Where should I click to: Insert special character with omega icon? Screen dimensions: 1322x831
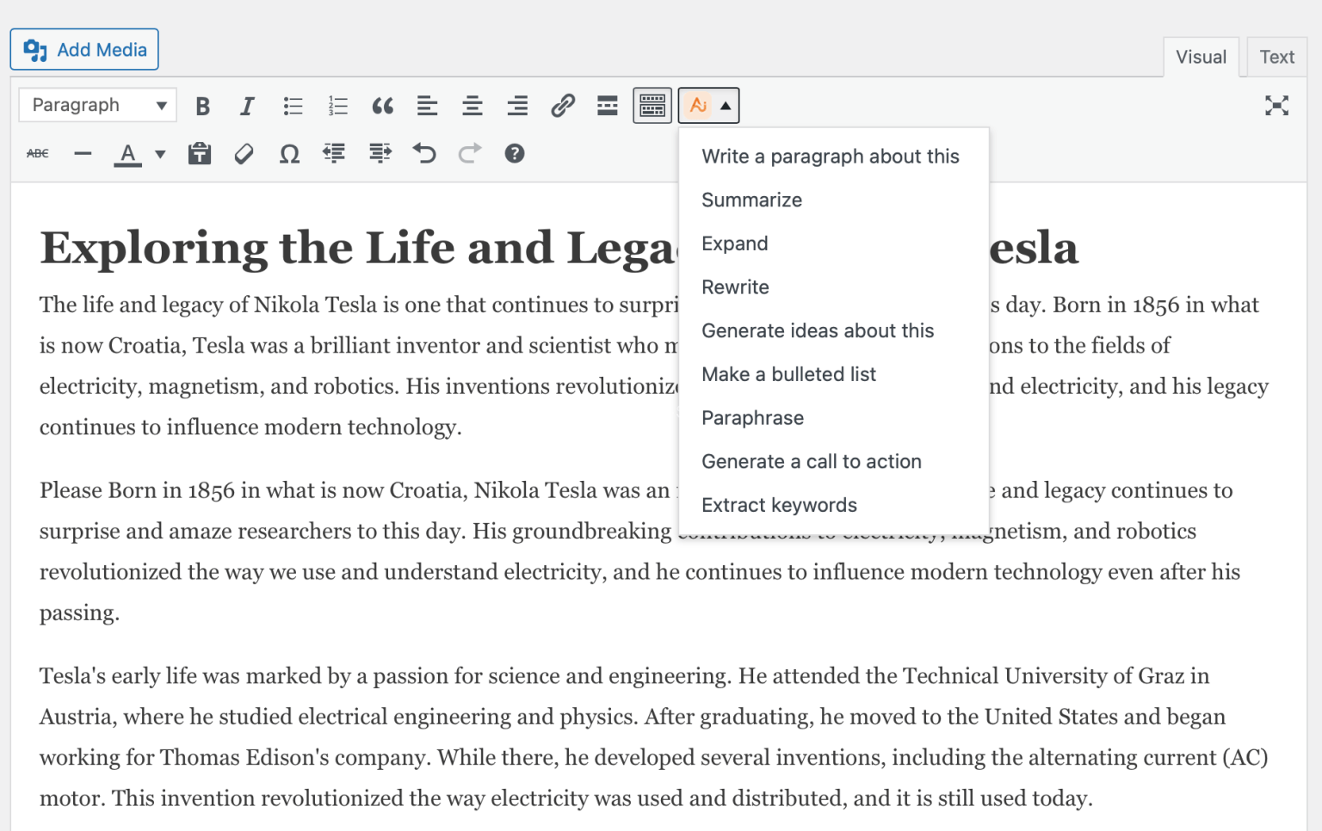289,154
